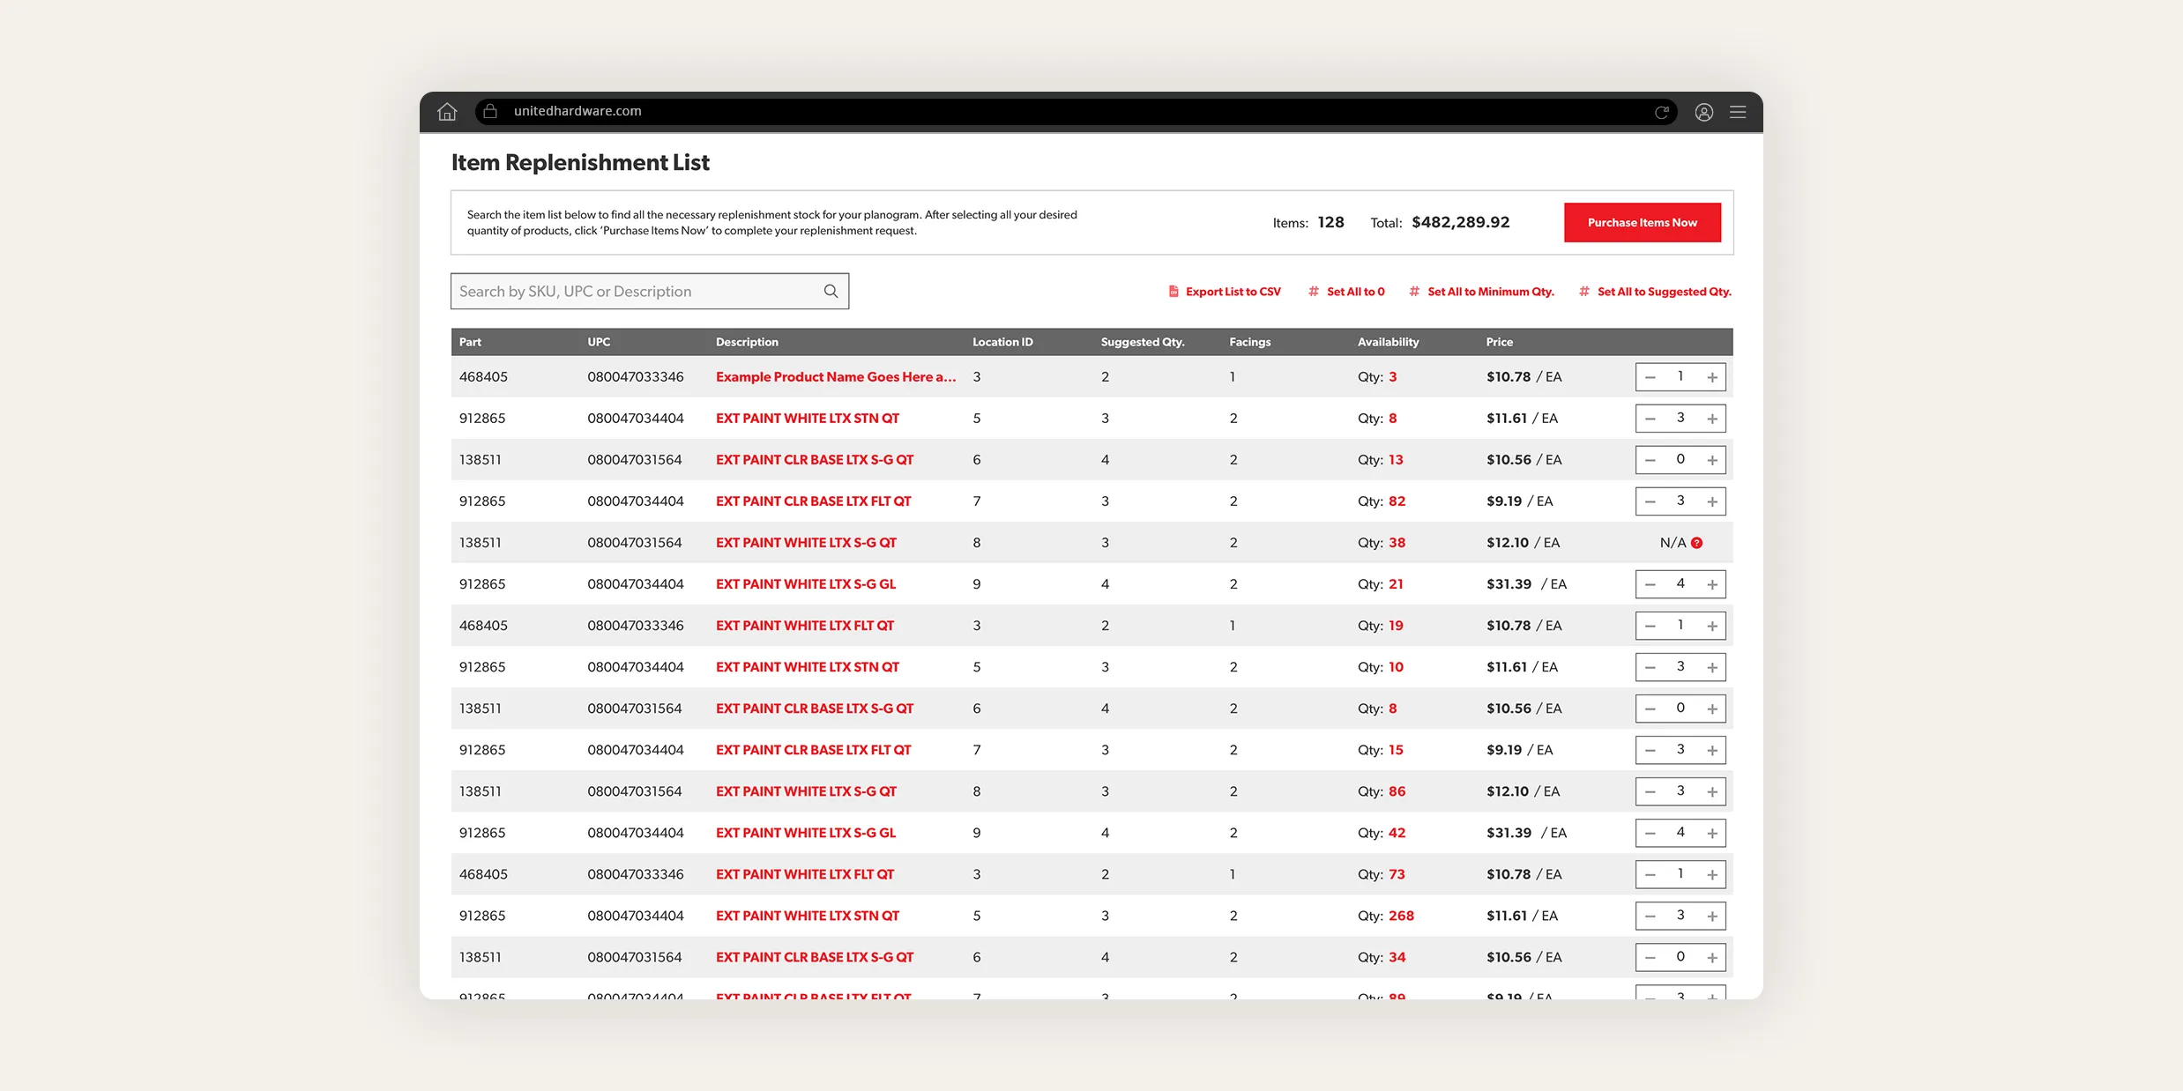Open the hamburger menu icon
Screen dimensions: 2183x1091
(1738, 112)
